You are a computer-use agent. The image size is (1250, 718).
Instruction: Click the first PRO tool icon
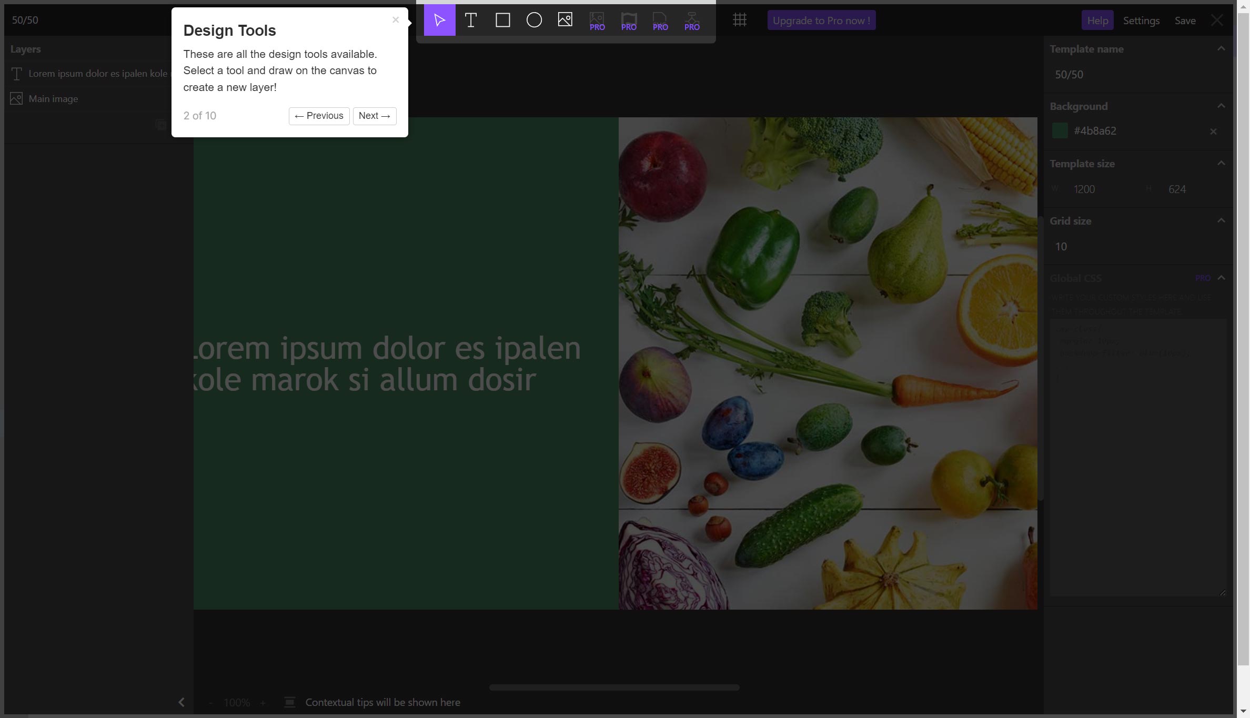coord(597,19)
